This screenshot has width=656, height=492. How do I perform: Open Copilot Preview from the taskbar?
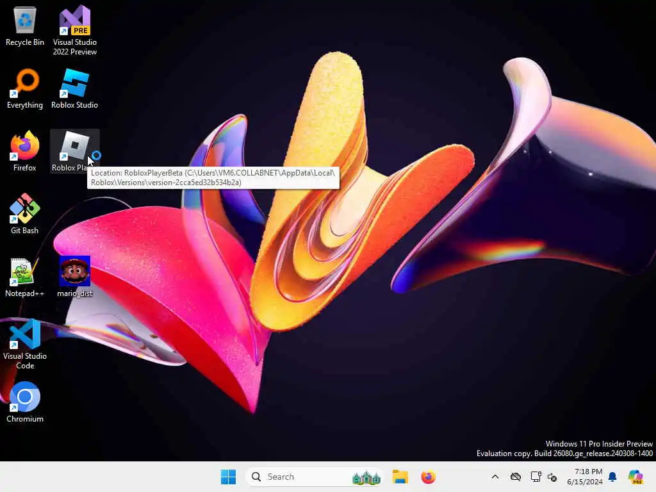coord(635,477)
